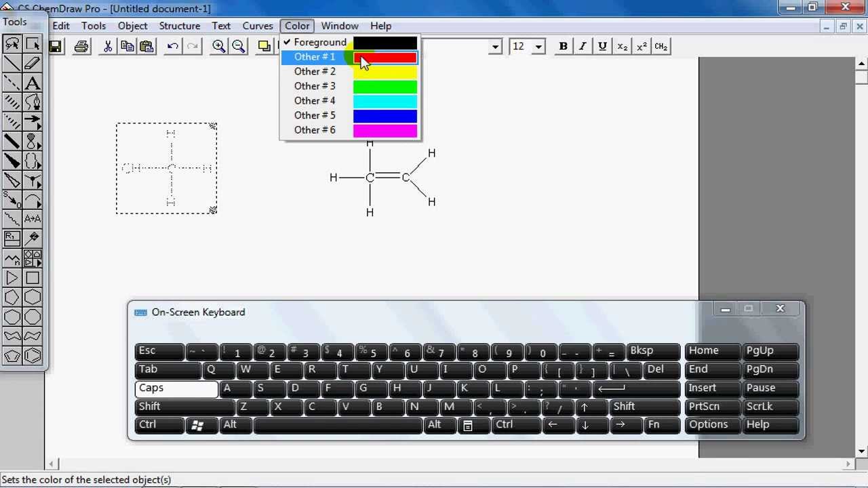
Task: Select the Arrow tool
Action: [32, 123]
